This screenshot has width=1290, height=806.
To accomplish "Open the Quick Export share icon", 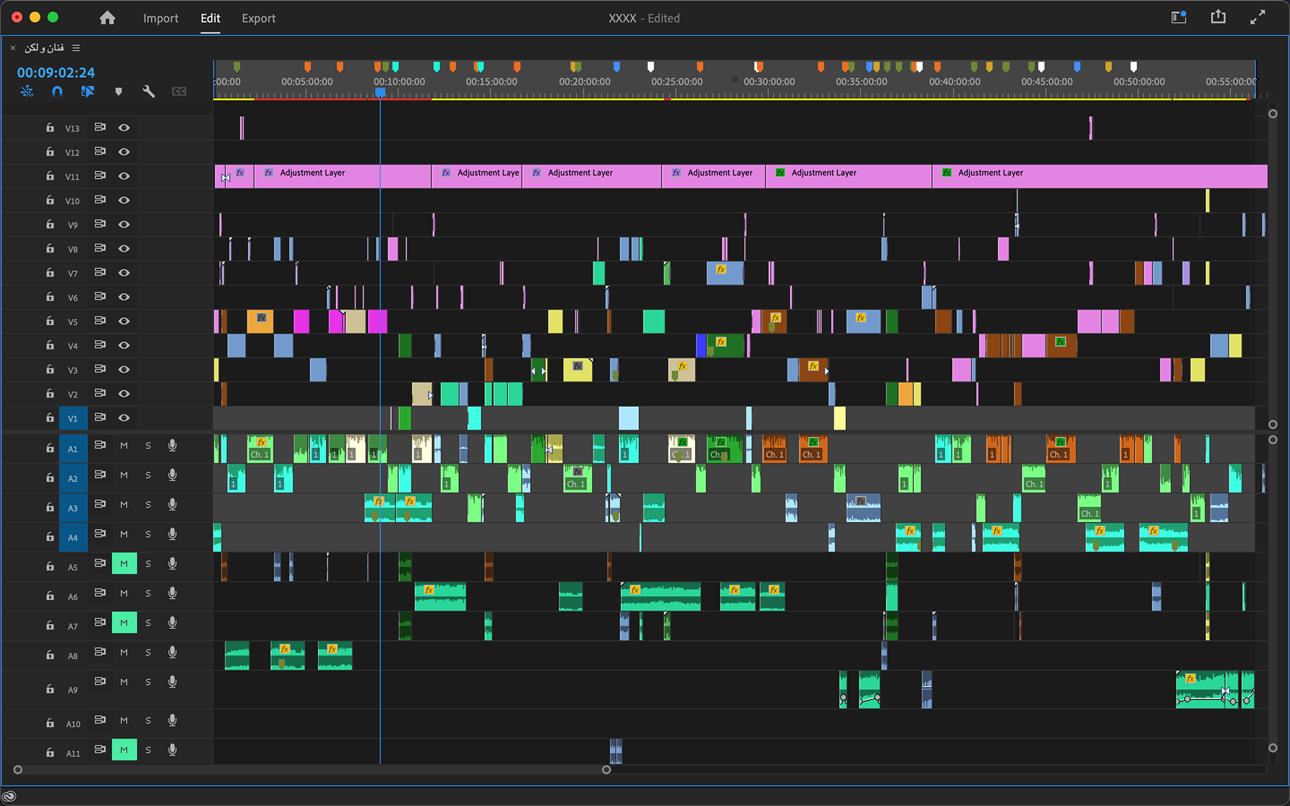I will point(1217,17).
